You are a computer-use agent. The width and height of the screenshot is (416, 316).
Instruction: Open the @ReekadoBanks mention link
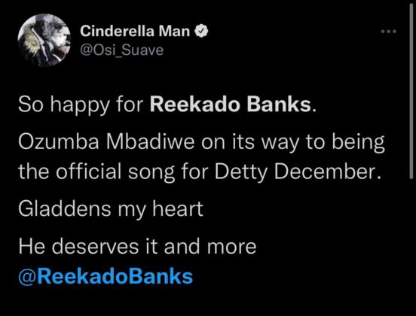click(x=106, y=277)
